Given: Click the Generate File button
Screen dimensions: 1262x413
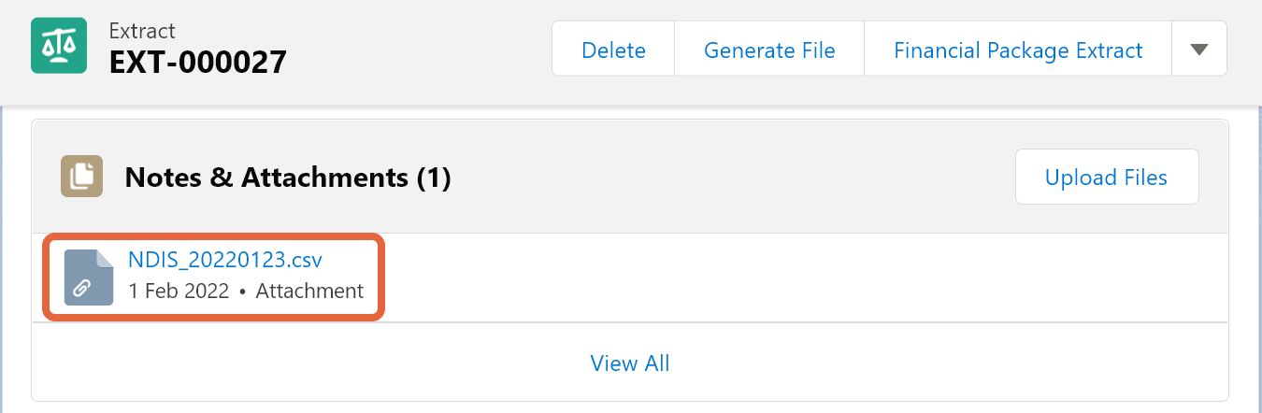Looking at the screenshot, I should click(769, 50).
